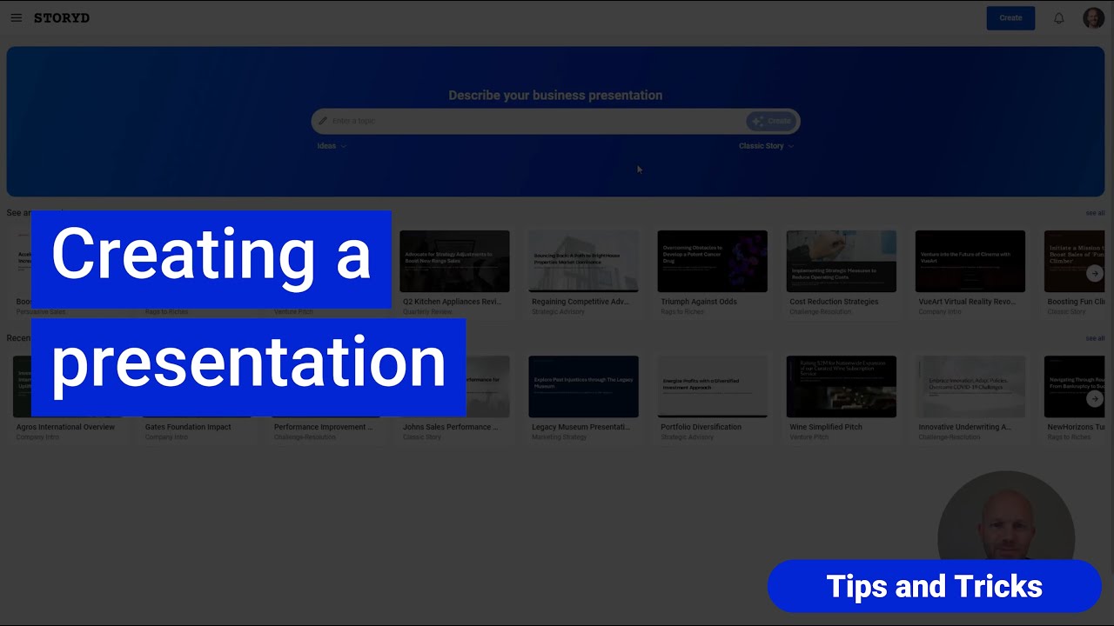Open the Classic Story dropdown
The width and height of the screenshot is (1114, 626).
coord(766,146)
